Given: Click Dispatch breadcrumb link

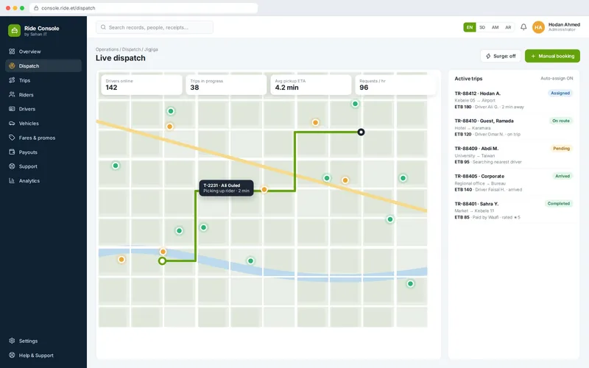Looking at the screenshot, I should coord(131,49).
